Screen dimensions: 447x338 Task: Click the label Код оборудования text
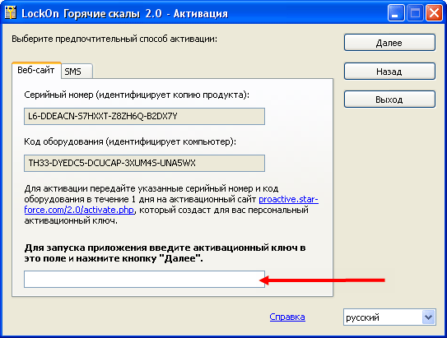tap(130, 141)
